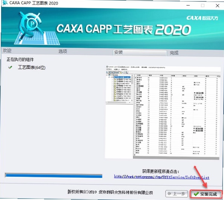
Task: Click the 安装完成 finish button
Action: pos(206,194)
